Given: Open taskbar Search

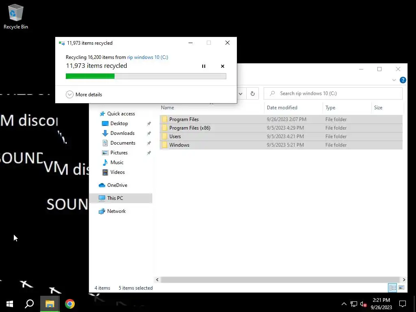Looking at the screenshot, I should pos(29,304).
